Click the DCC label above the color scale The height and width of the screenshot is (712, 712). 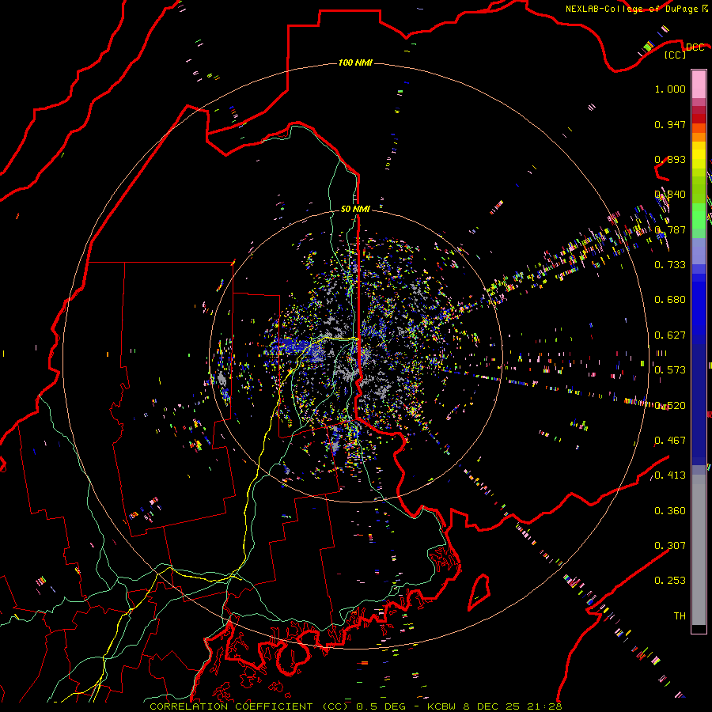click(x=695, y=47)
